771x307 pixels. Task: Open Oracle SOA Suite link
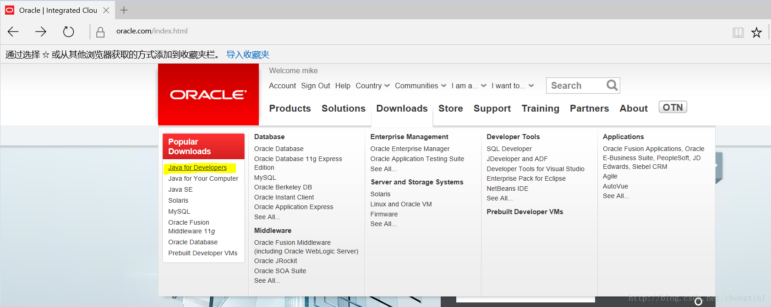click(x=280, y=271)
